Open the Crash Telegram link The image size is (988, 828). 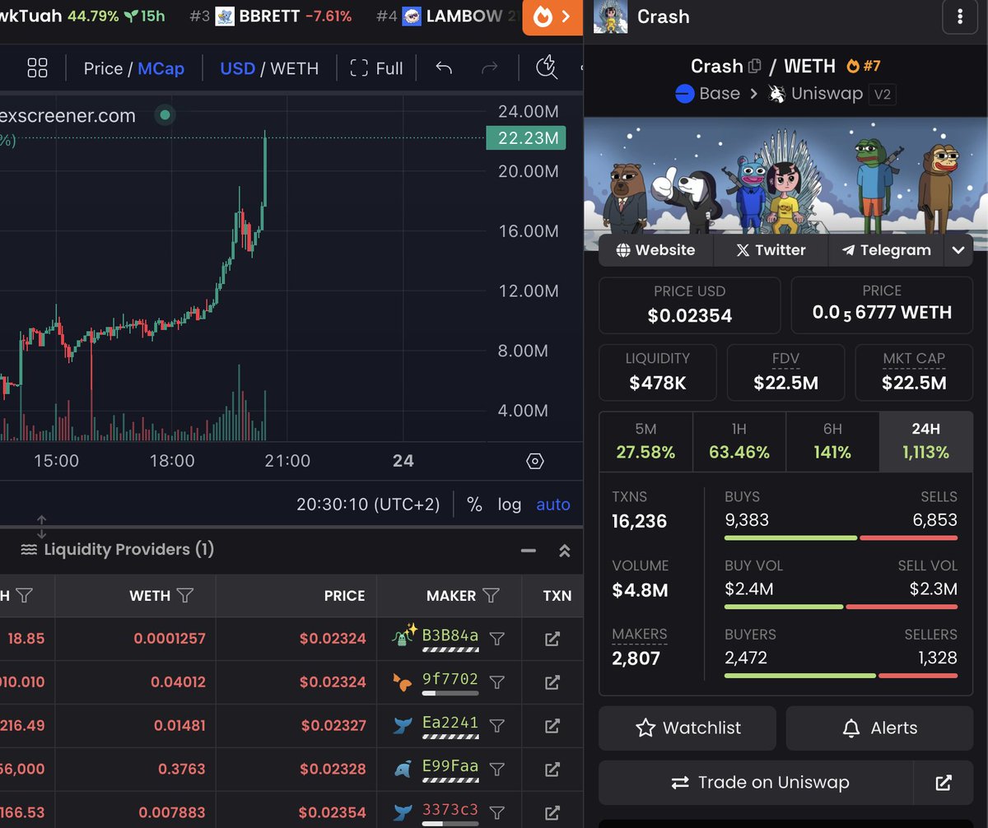(886, 250)
